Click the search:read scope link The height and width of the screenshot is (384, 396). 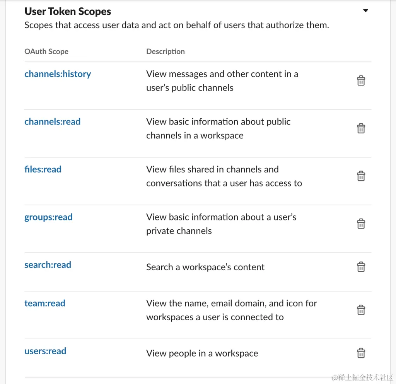(x=48, y=265)
